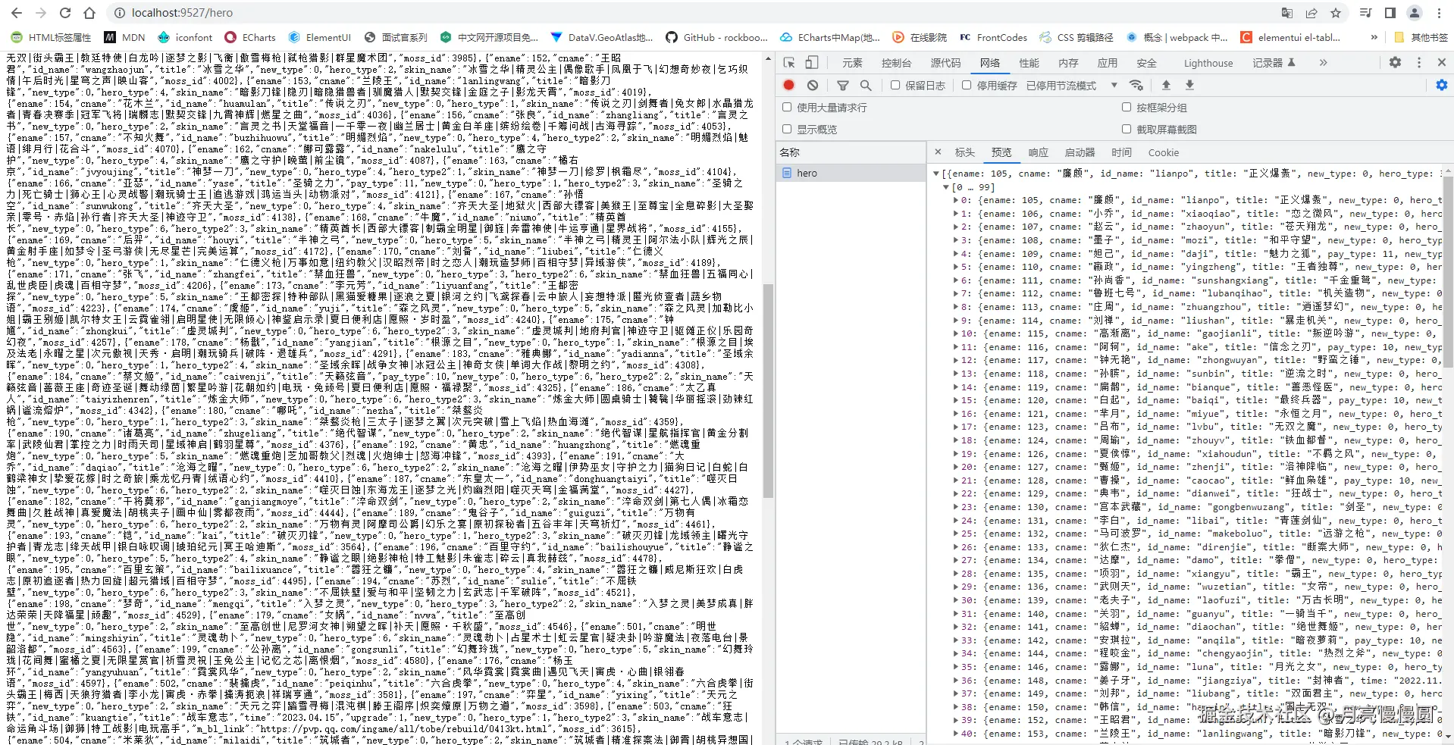Select the hero request in name list
The width and height of the screenshot is (1454, 745).
click(x=851, y=174)
